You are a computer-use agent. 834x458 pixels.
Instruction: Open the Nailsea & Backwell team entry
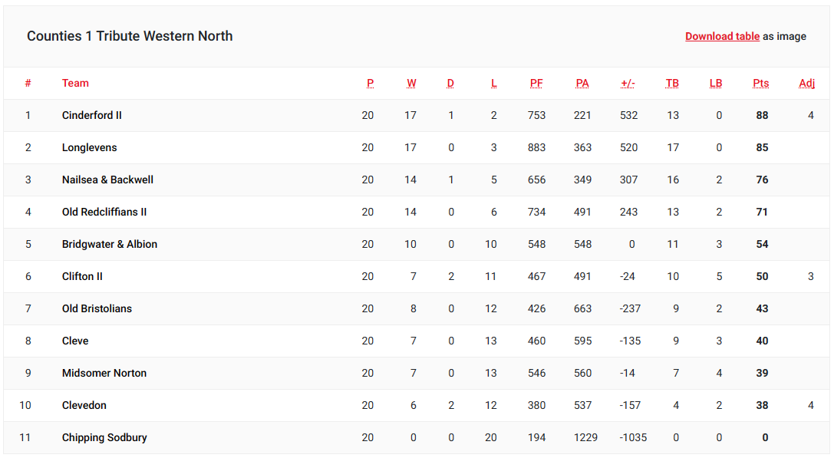pos(107,180)
